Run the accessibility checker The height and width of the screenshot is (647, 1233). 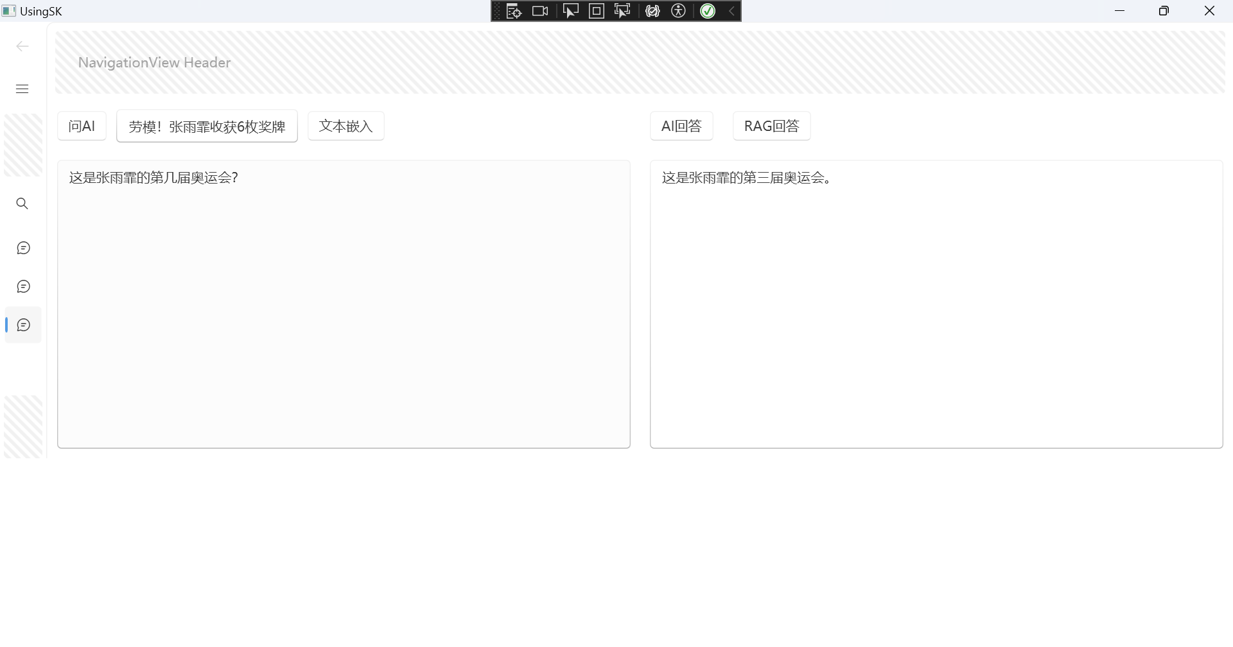[679, 10]
